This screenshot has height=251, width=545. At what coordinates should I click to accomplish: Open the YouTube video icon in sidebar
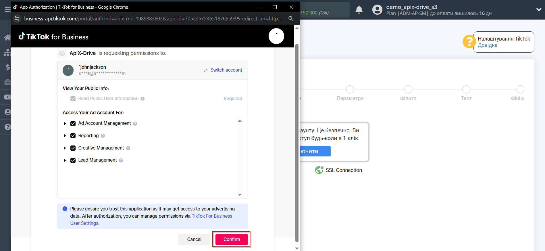tap(8, 97)
